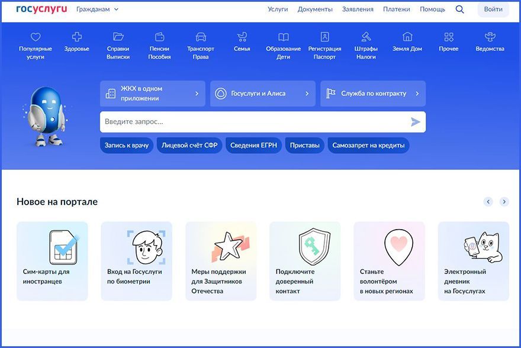Click the search magnifier icon in header

pyautogui.click(x=460, y=9)
